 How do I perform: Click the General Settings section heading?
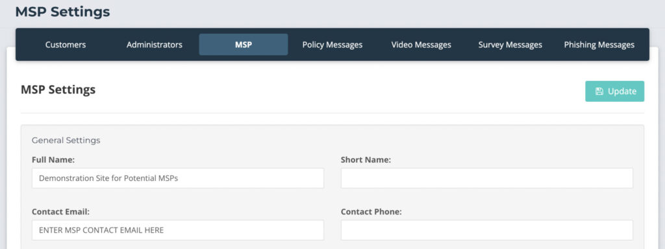pos(66,140)
